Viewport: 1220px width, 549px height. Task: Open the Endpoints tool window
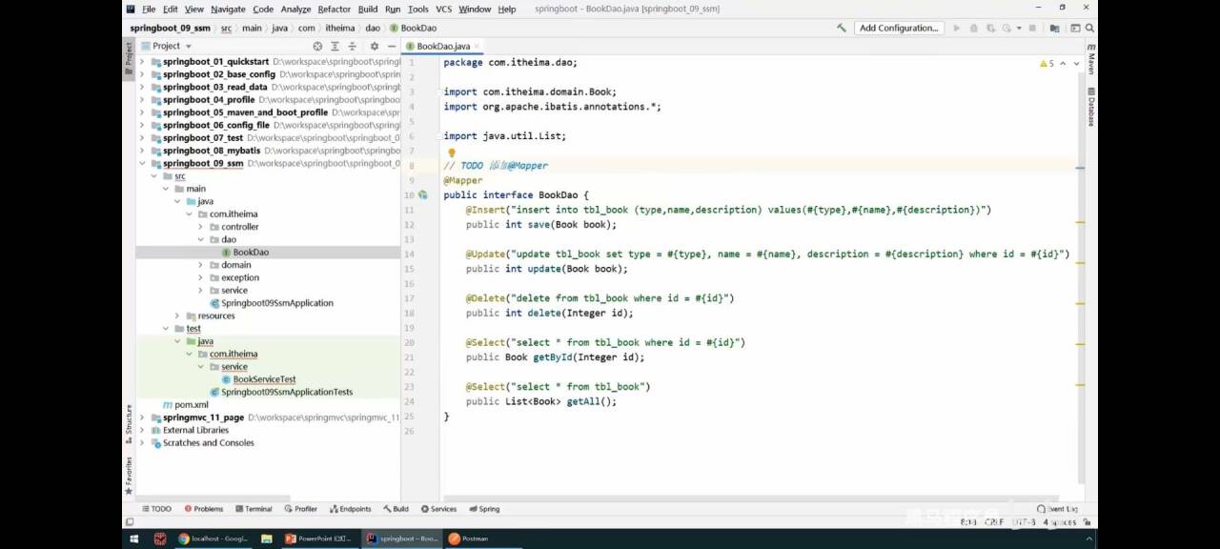pyautogui.click(x=350, y=509)
